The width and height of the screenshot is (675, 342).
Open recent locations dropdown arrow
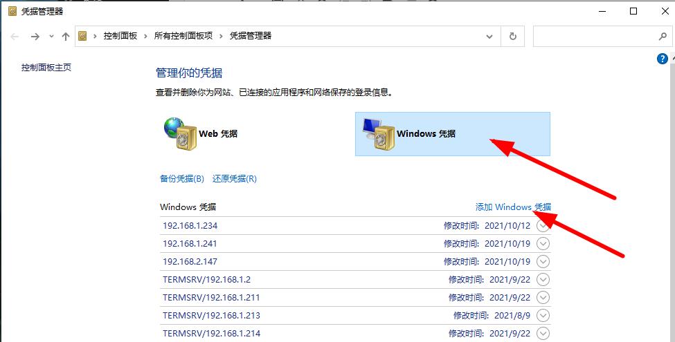pos(51,37)
